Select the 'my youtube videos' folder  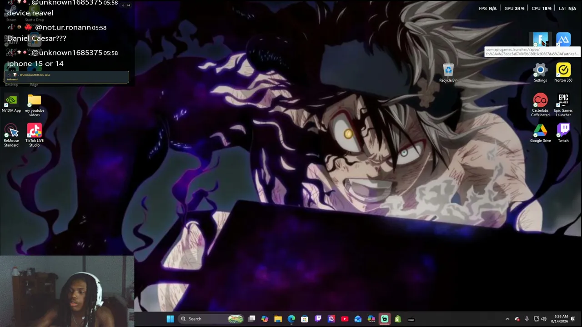35,105
